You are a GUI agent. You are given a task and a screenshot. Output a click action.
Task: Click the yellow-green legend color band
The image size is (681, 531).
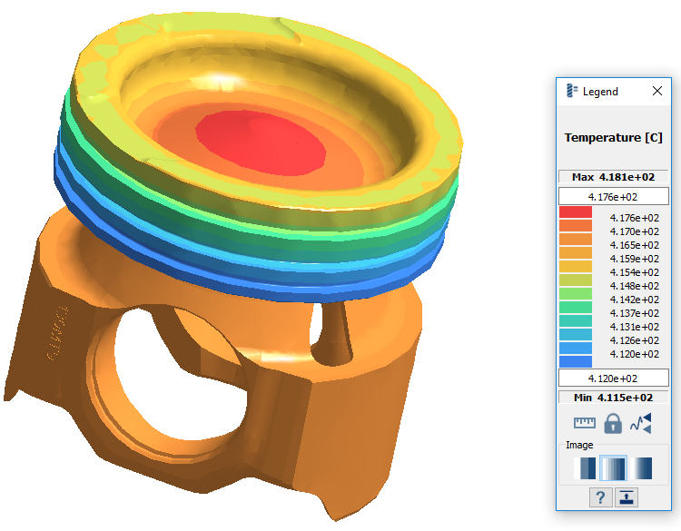[576, 280]
